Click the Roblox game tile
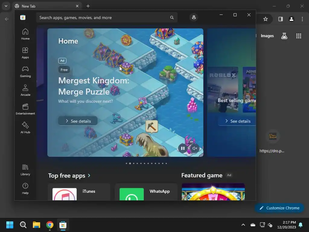This screenshot has height=232, width=309. point(223,89)
